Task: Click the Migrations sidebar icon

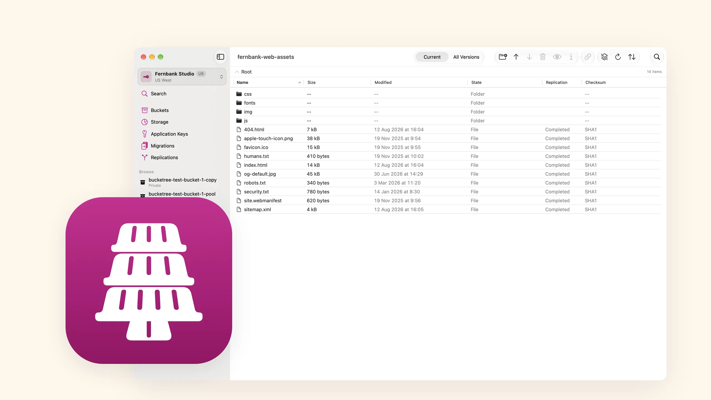Action: (144, 146)
